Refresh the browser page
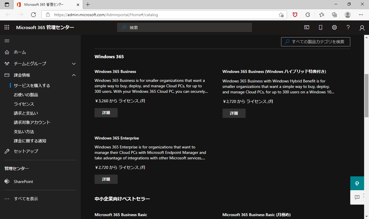Screen dimensions: 369x219 click(x=33, y=15)
